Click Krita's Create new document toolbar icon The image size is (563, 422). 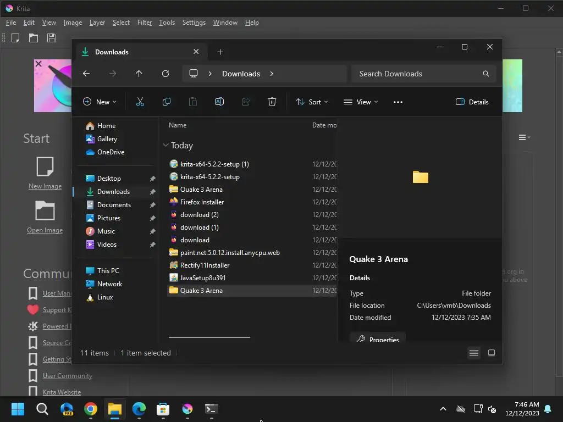coord(15,38)
